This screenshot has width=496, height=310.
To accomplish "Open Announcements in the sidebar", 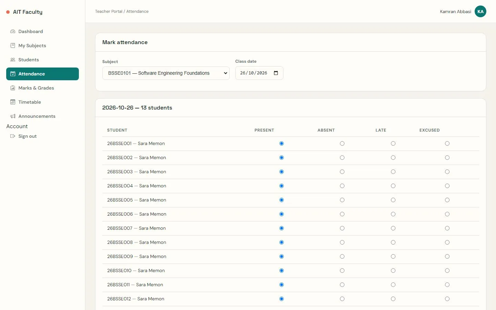I will click(x=42, y=116).
